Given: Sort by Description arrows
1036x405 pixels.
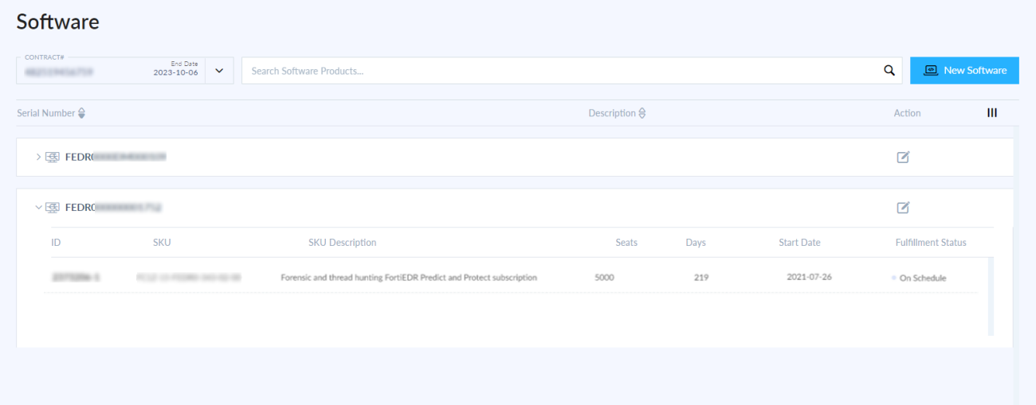Looking at the screenshot, I should tap(642, 113).
